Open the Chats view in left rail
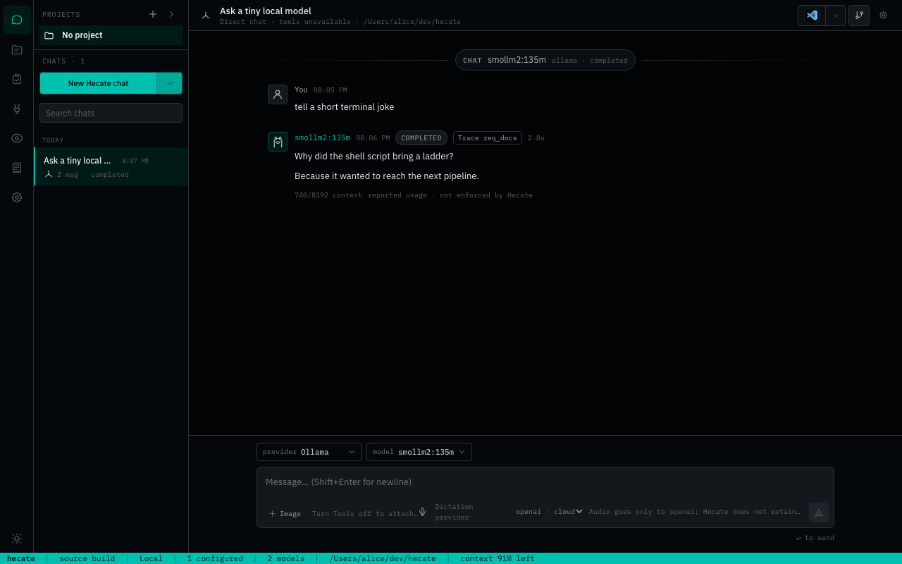Image resolution: width=902 pixels, height=564 pixels. click(17, 20)
